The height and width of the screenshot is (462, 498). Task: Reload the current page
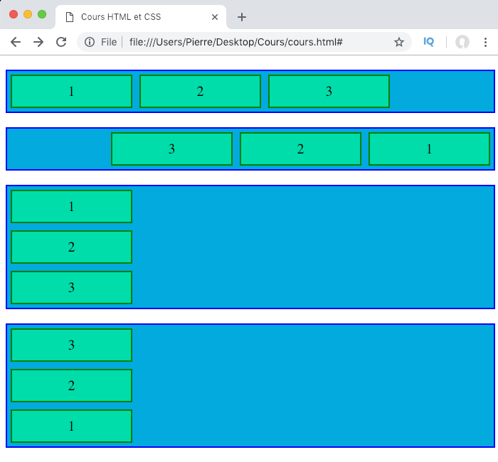pyautogui.click(x=61, y=42)
